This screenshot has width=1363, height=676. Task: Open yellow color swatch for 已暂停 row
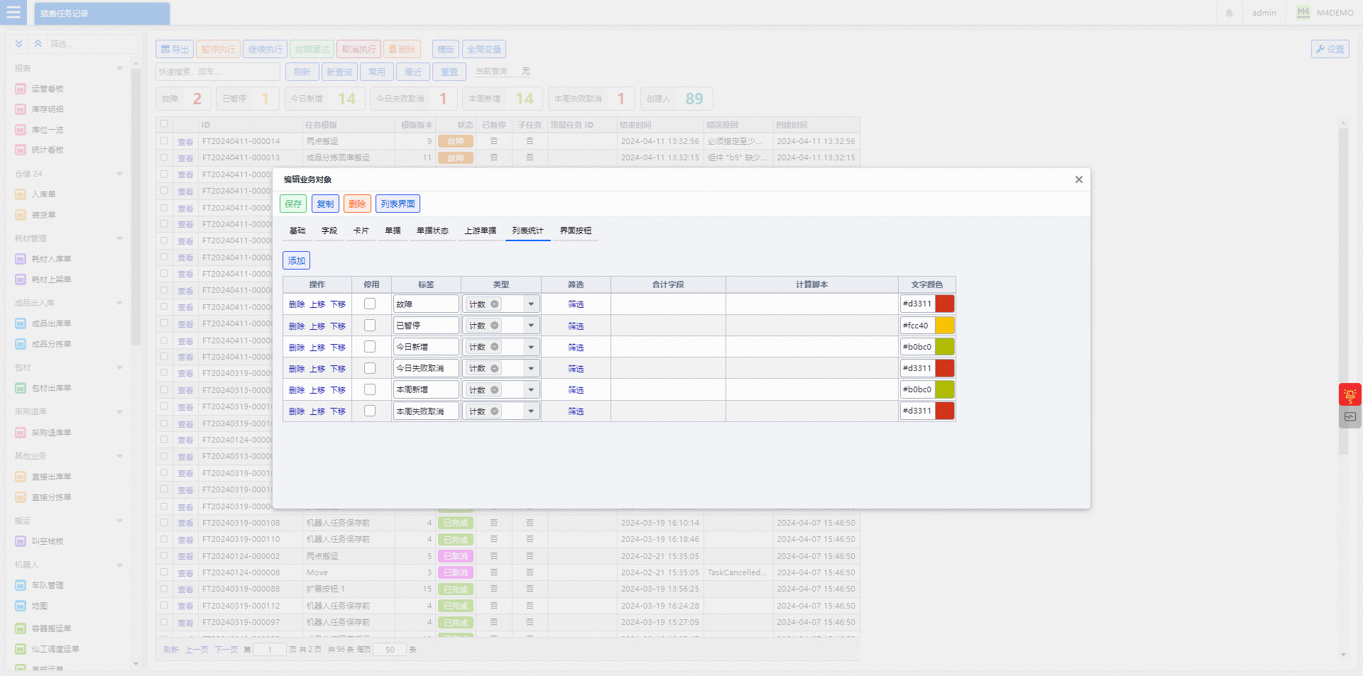[x=944, y=326]
